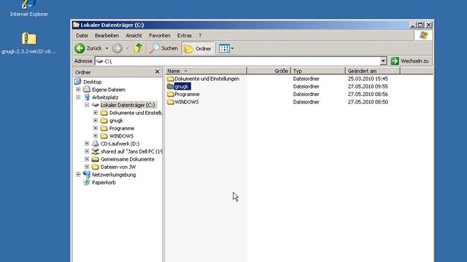
Task: Select Dateien von JW folder icon
Action: point(96,167)
